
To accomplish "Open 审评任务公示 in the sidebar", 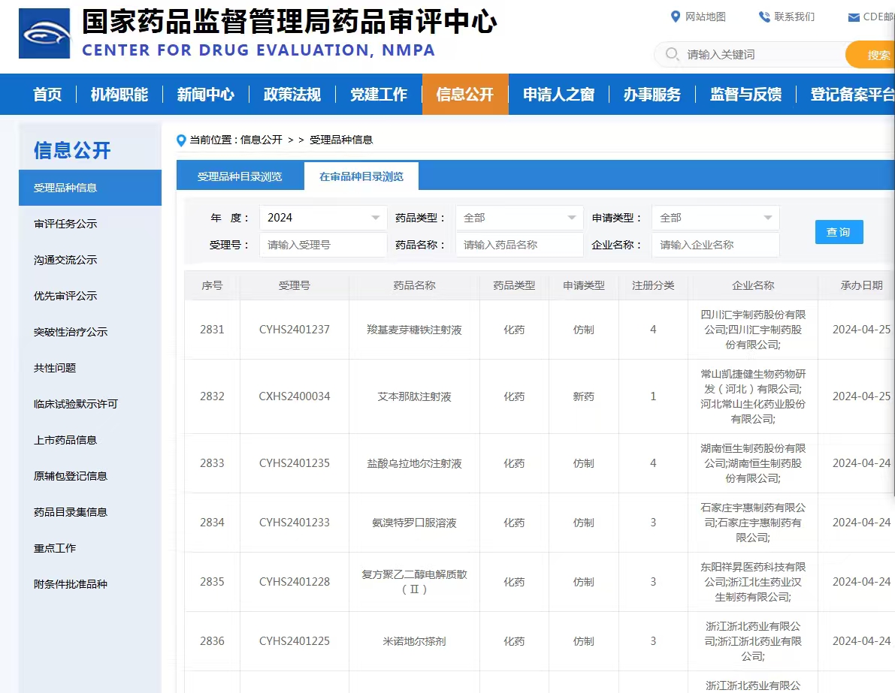I will (x=65, y=224).
